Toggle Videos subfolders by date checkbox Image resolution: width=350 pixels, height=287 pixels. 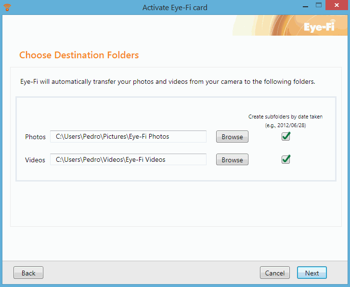(x=285, y=159)
